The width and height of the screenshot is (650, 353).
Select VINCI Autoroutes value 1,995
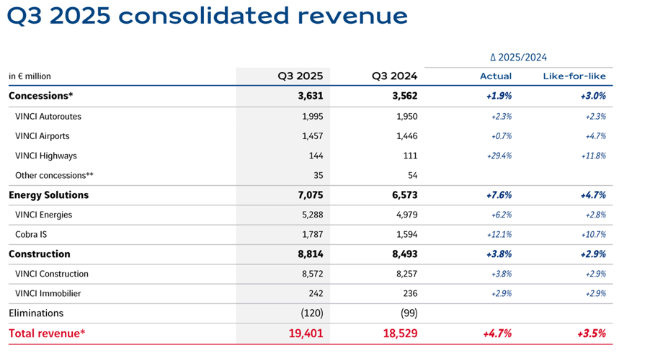coord(313,117)
